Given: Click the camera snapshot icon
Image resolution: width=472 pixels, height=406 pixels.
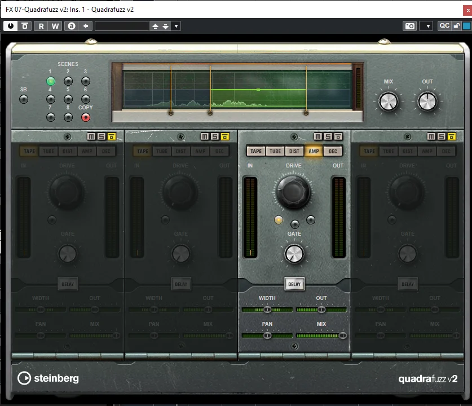Looking at the screenshot, I should [410, 26].
